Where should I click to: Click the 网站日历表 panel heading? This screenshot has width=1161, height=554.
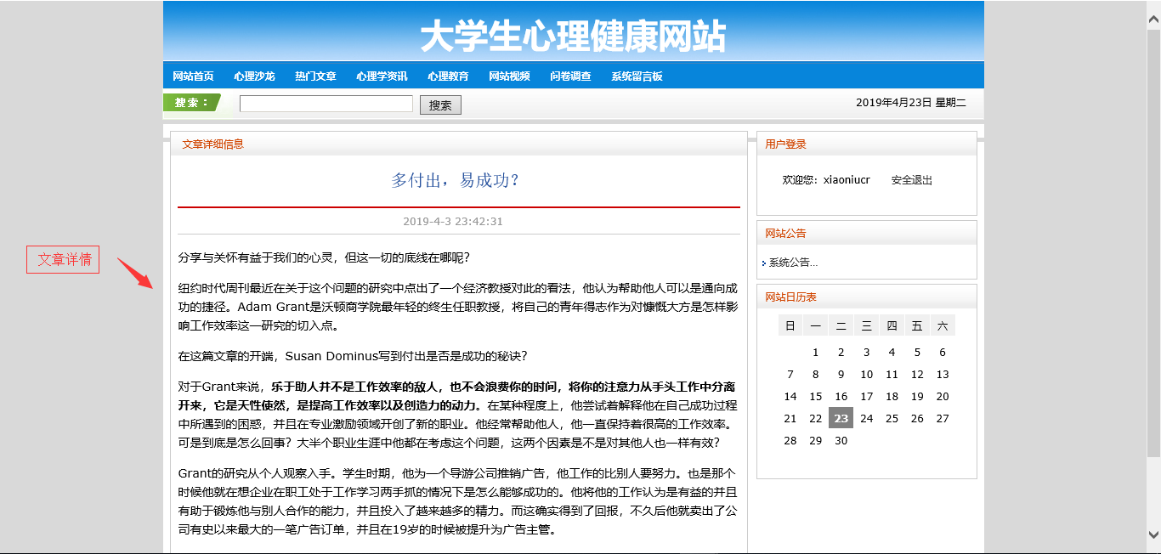790,297
